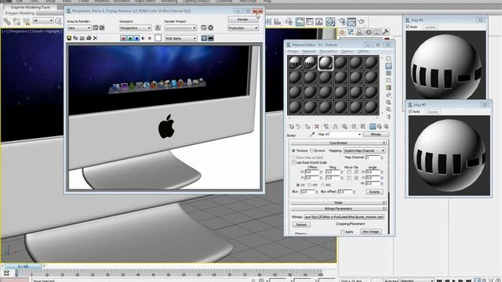Click the Blur value field
Image resolution: width=502 pixels, height=282 pixels.
(x=307, y=192)
